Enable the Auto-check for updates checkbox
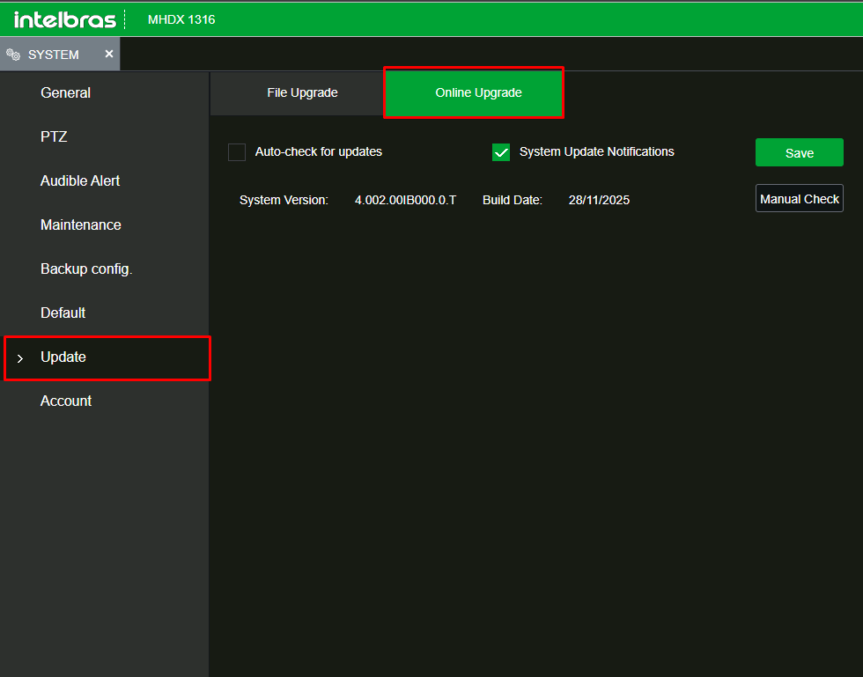The height and width of the screenshot is (677, 863). pyautogui.click(x=237, y=152)
